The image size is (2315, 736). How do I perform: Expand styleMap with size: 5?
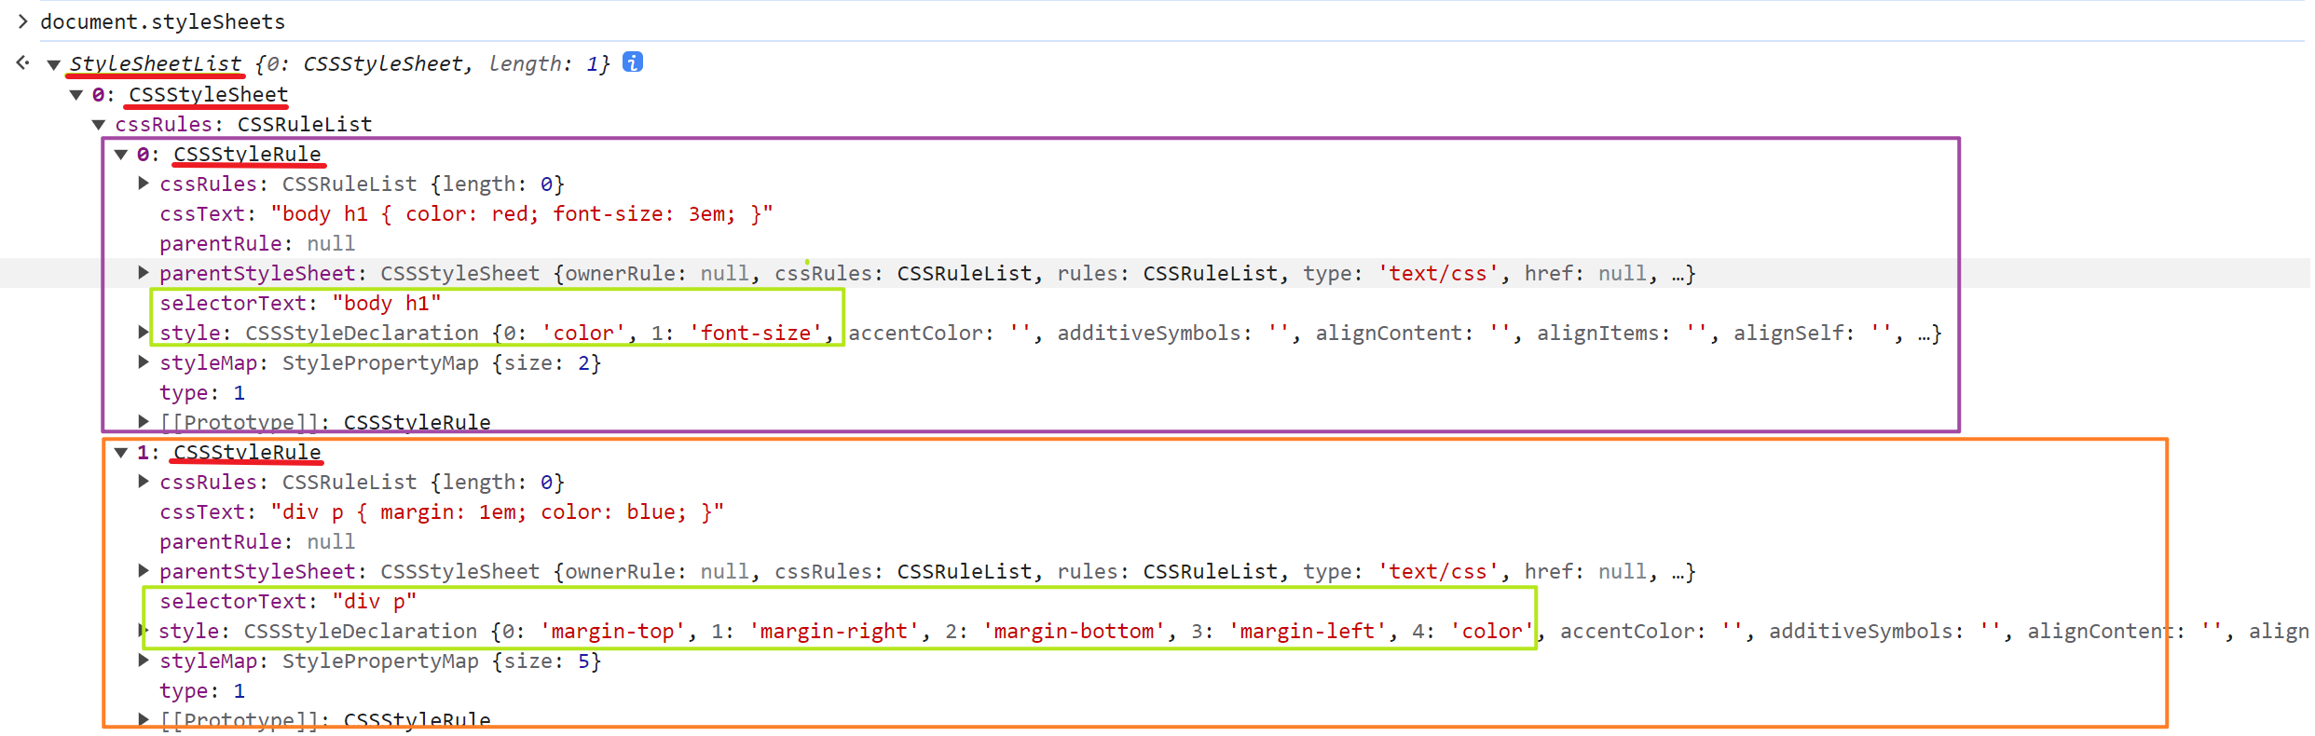(x=144, y=661)
